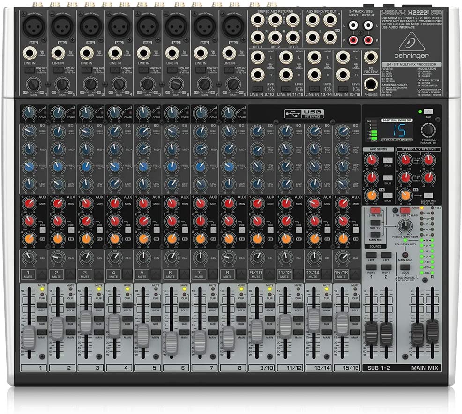Screen dimensions: 462x414
Task: Click the solo MODE switch button
Action: click(x=405, y=267)
